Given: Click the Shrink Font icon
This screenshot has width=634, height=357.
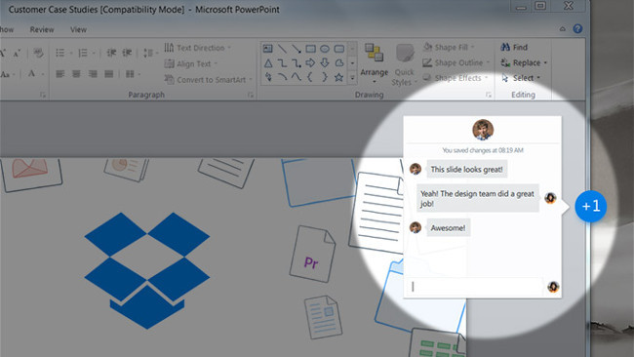Looking at the screenshot, I should (x=17, y=53).
